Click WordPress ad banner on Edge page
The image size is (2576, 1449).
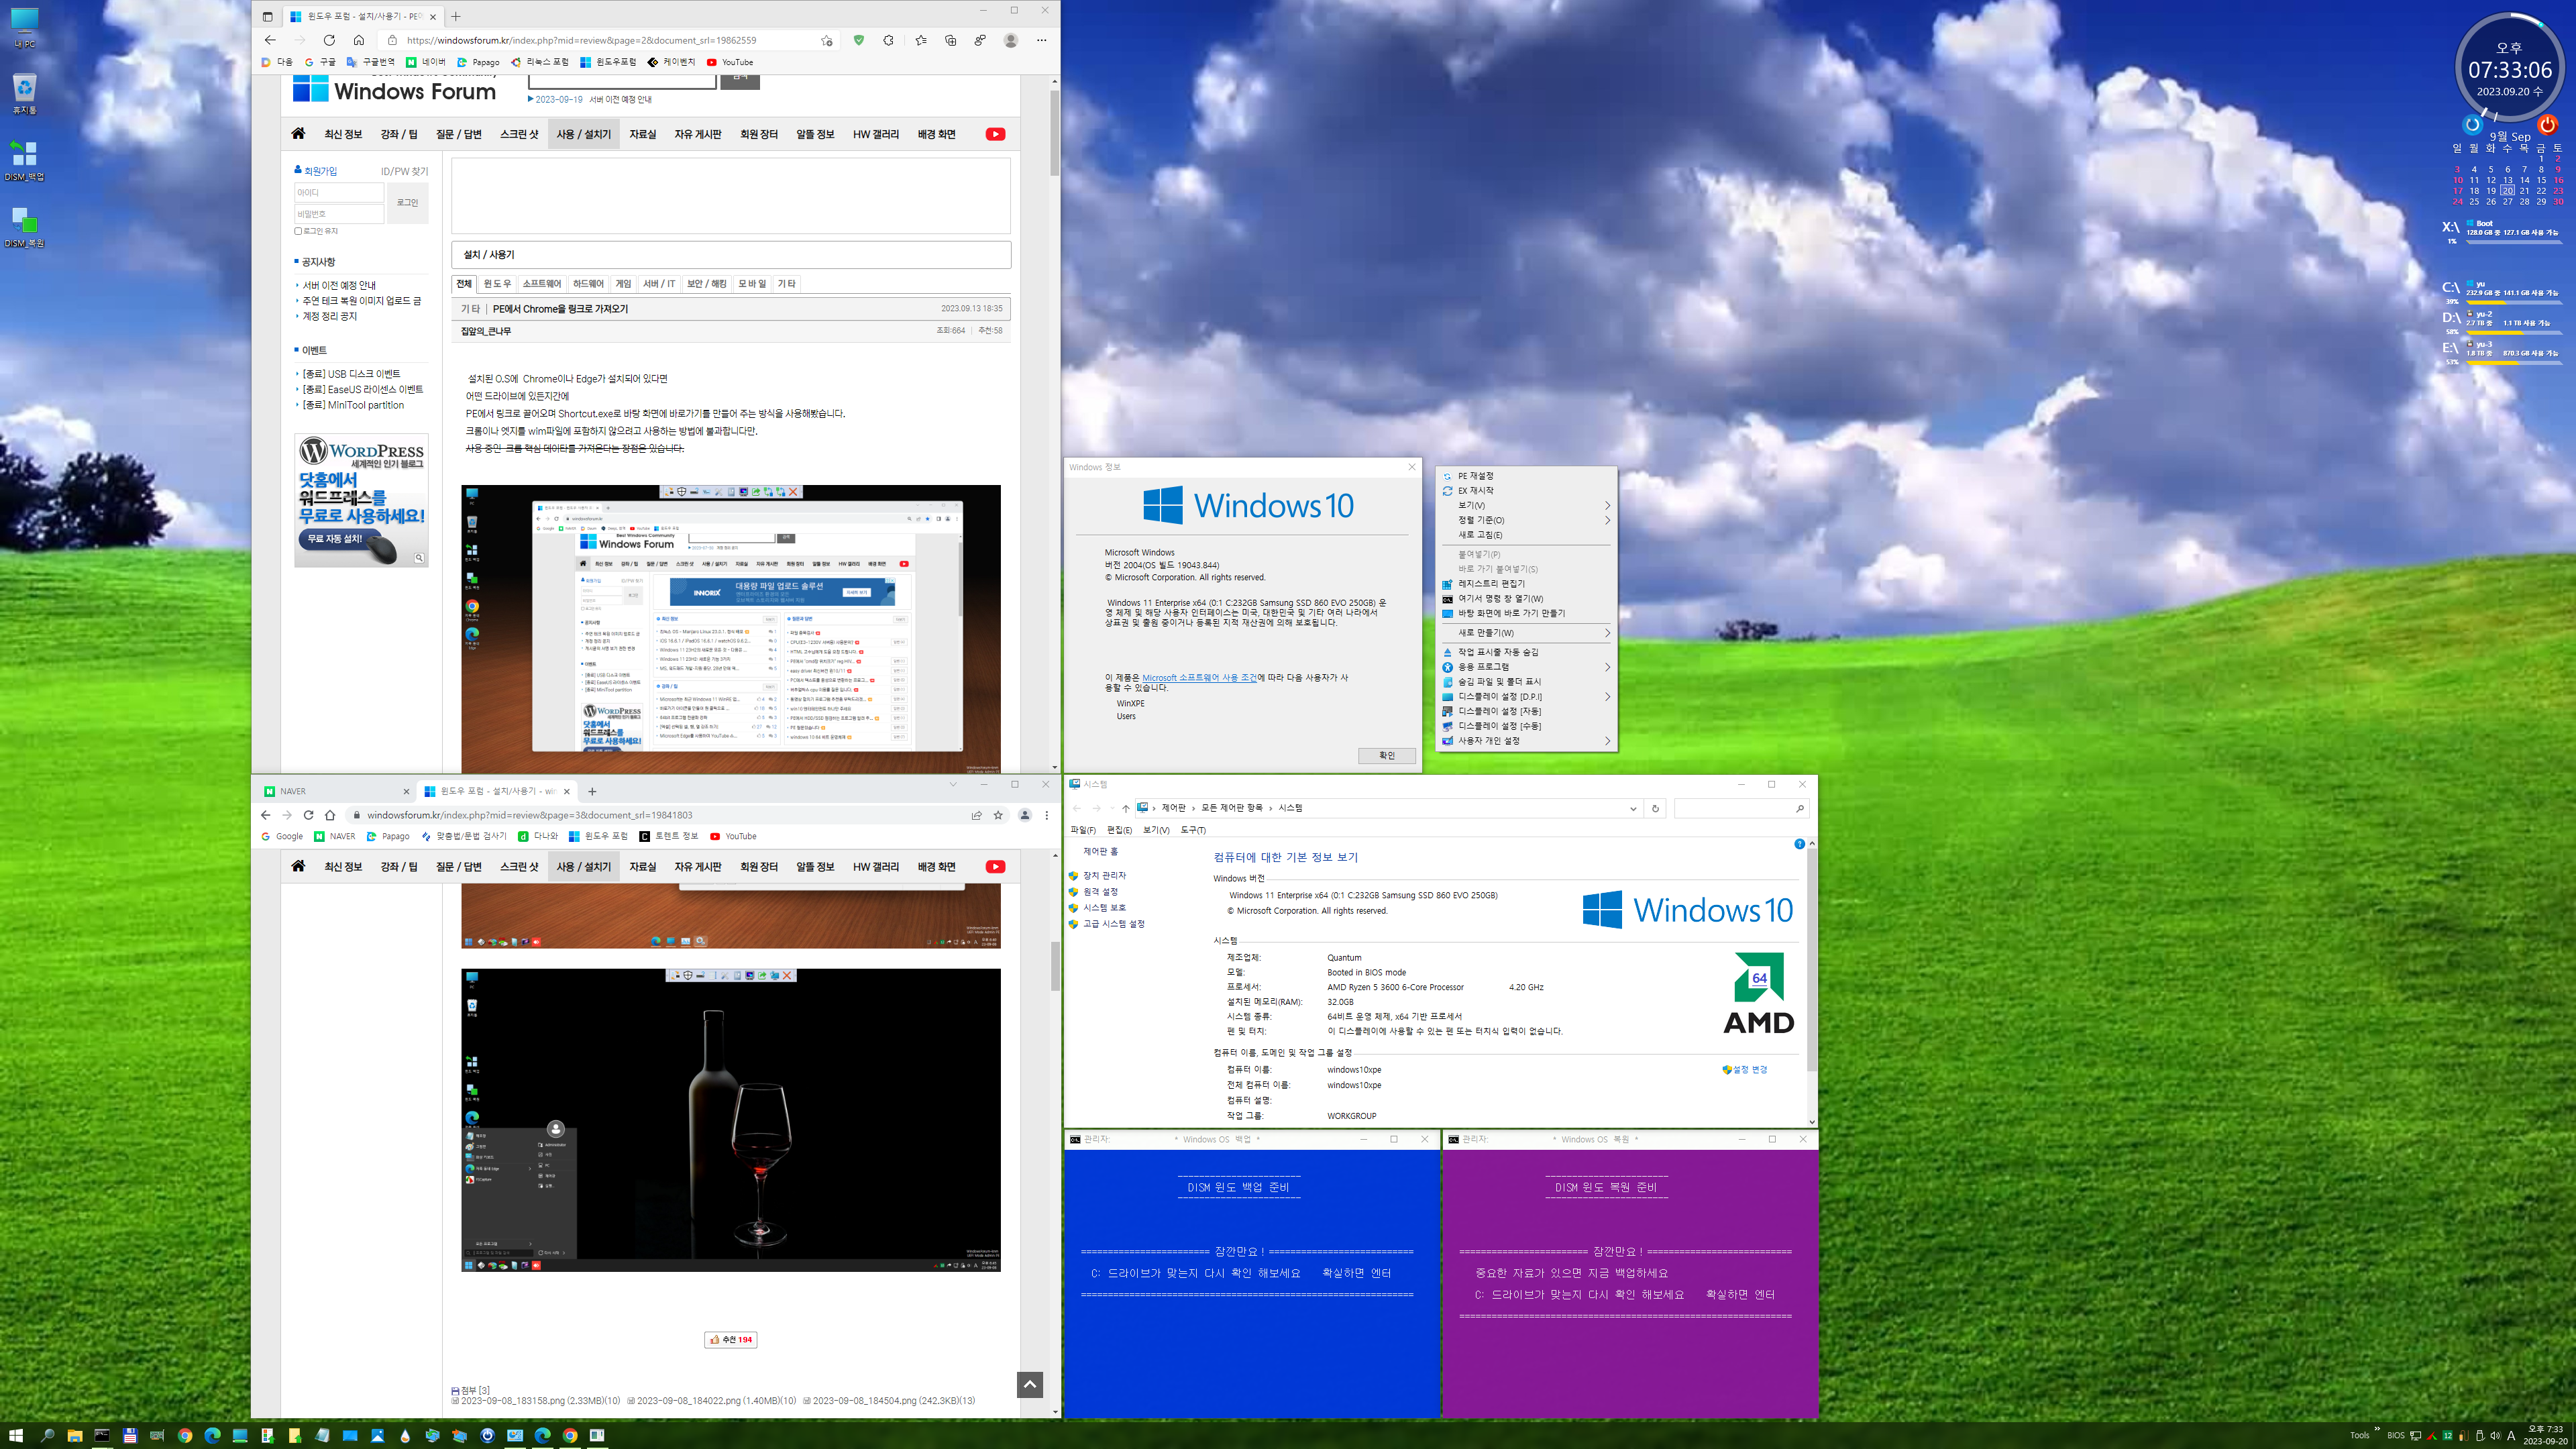[x=361, y=500]
